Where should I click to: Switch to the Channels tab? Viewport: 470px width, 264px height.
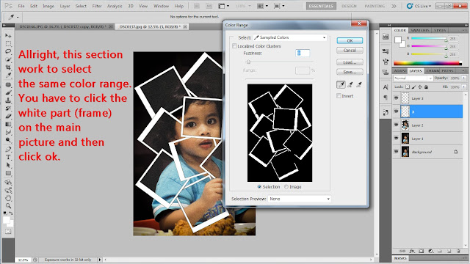[433, 71]
